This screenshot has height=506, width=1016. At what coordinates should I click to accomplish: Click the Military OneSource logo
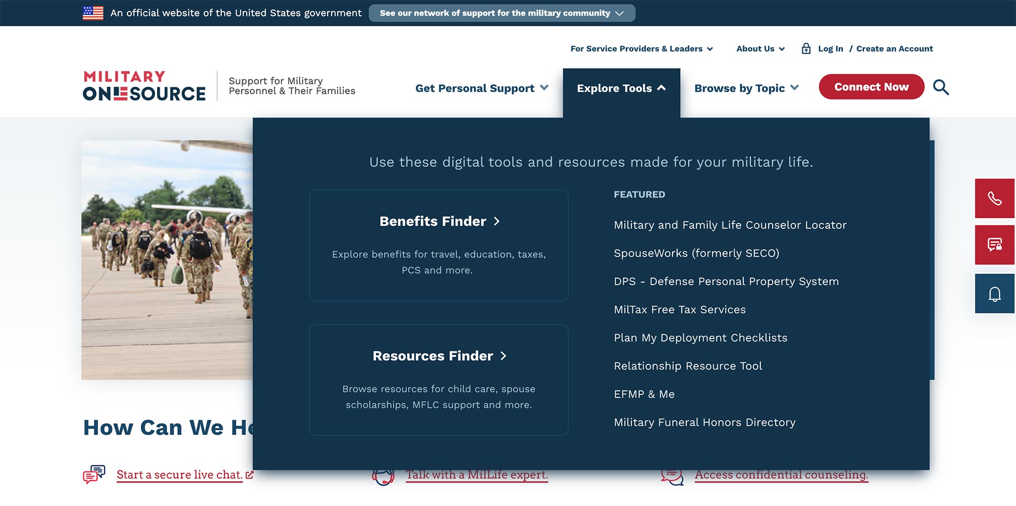tap(144, 86)
